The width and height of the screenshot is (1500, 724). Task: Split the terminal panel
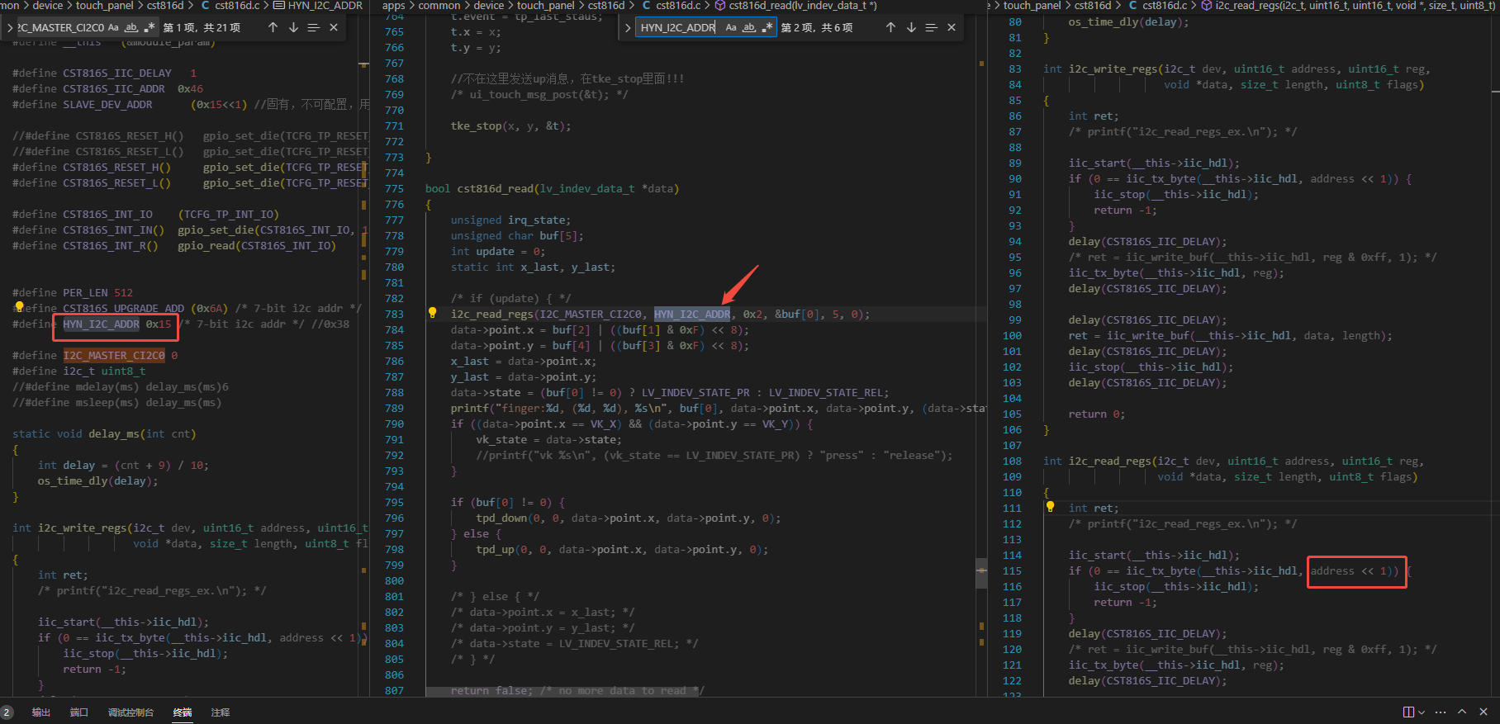coord(1408,712)
